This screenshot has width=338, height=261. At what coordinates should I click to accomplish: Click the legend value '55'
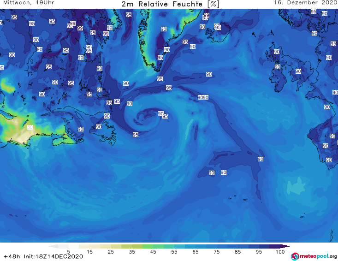174,252
